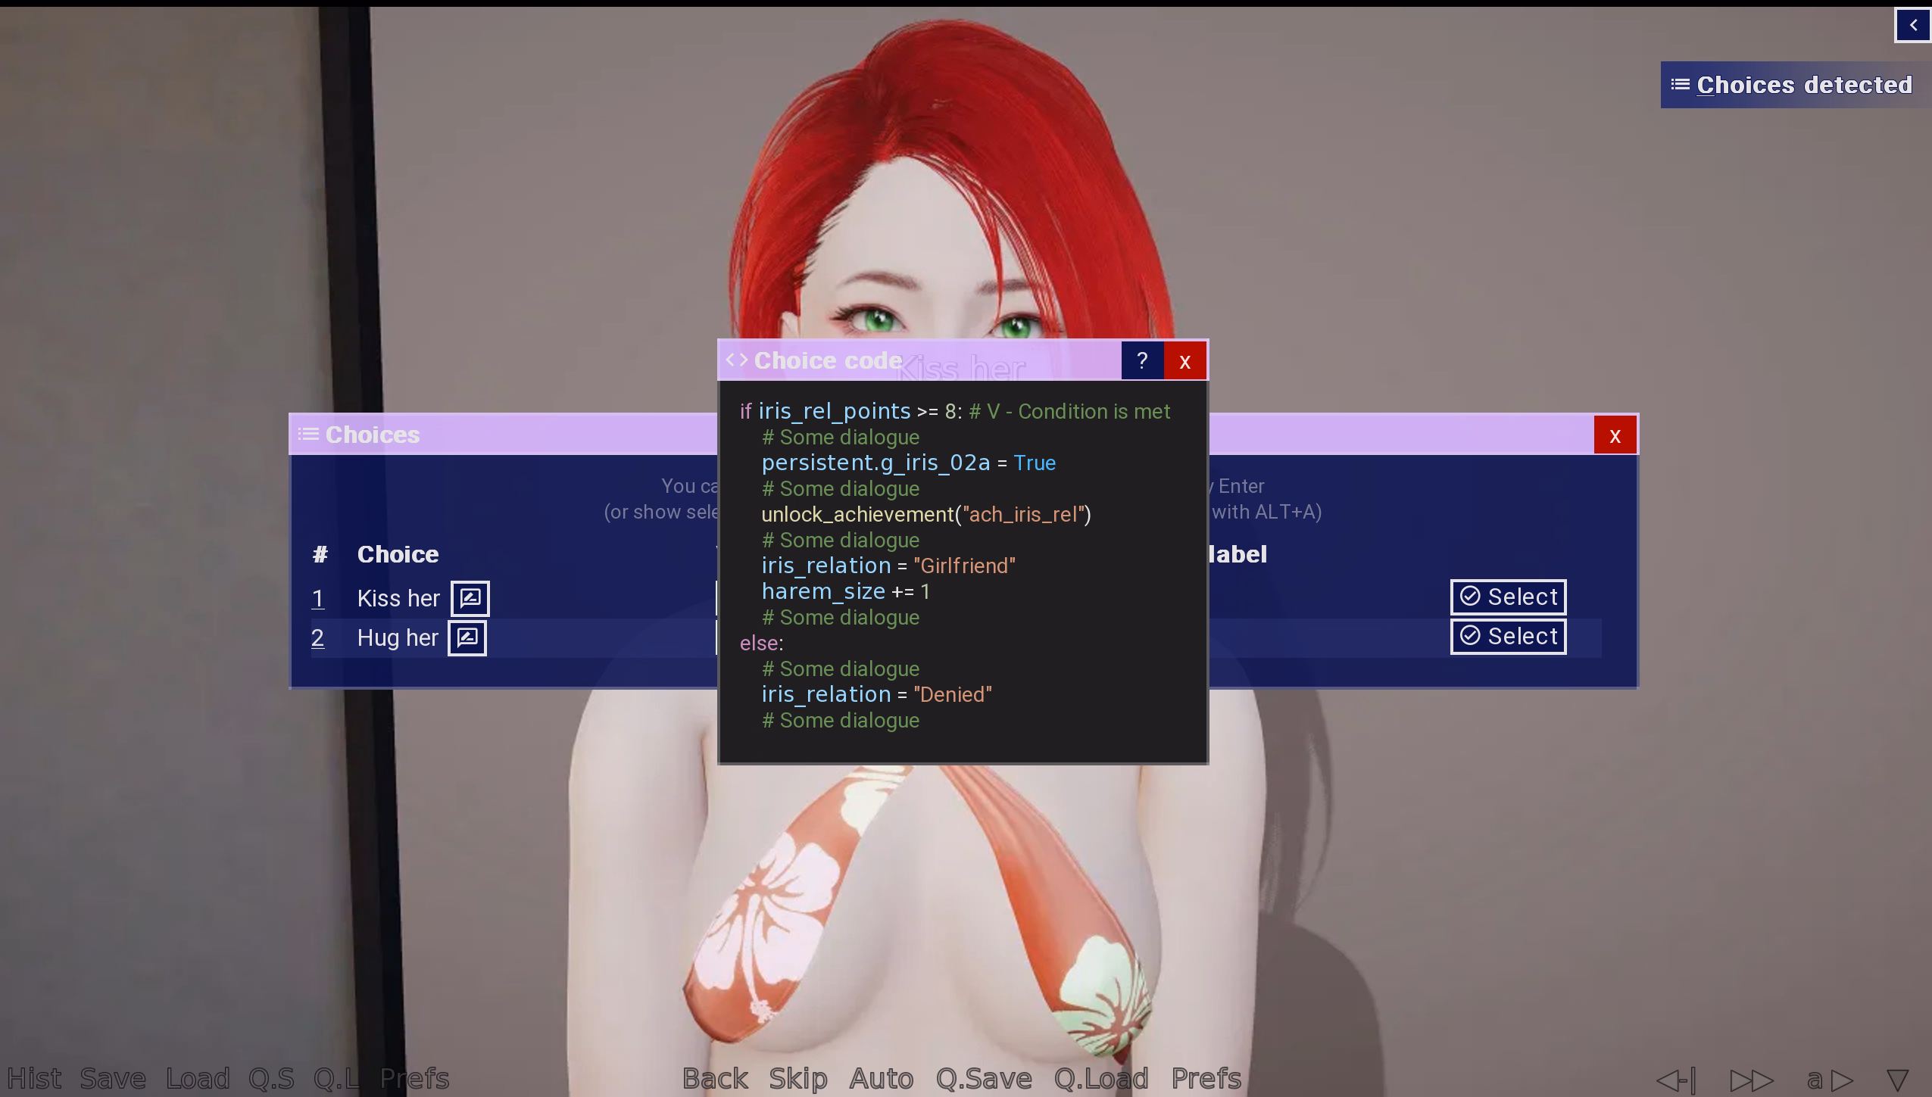This screenshot has height=1097, width=1932.
Task: Click the fast-forward skip icon
Action: point(1752,1080)
